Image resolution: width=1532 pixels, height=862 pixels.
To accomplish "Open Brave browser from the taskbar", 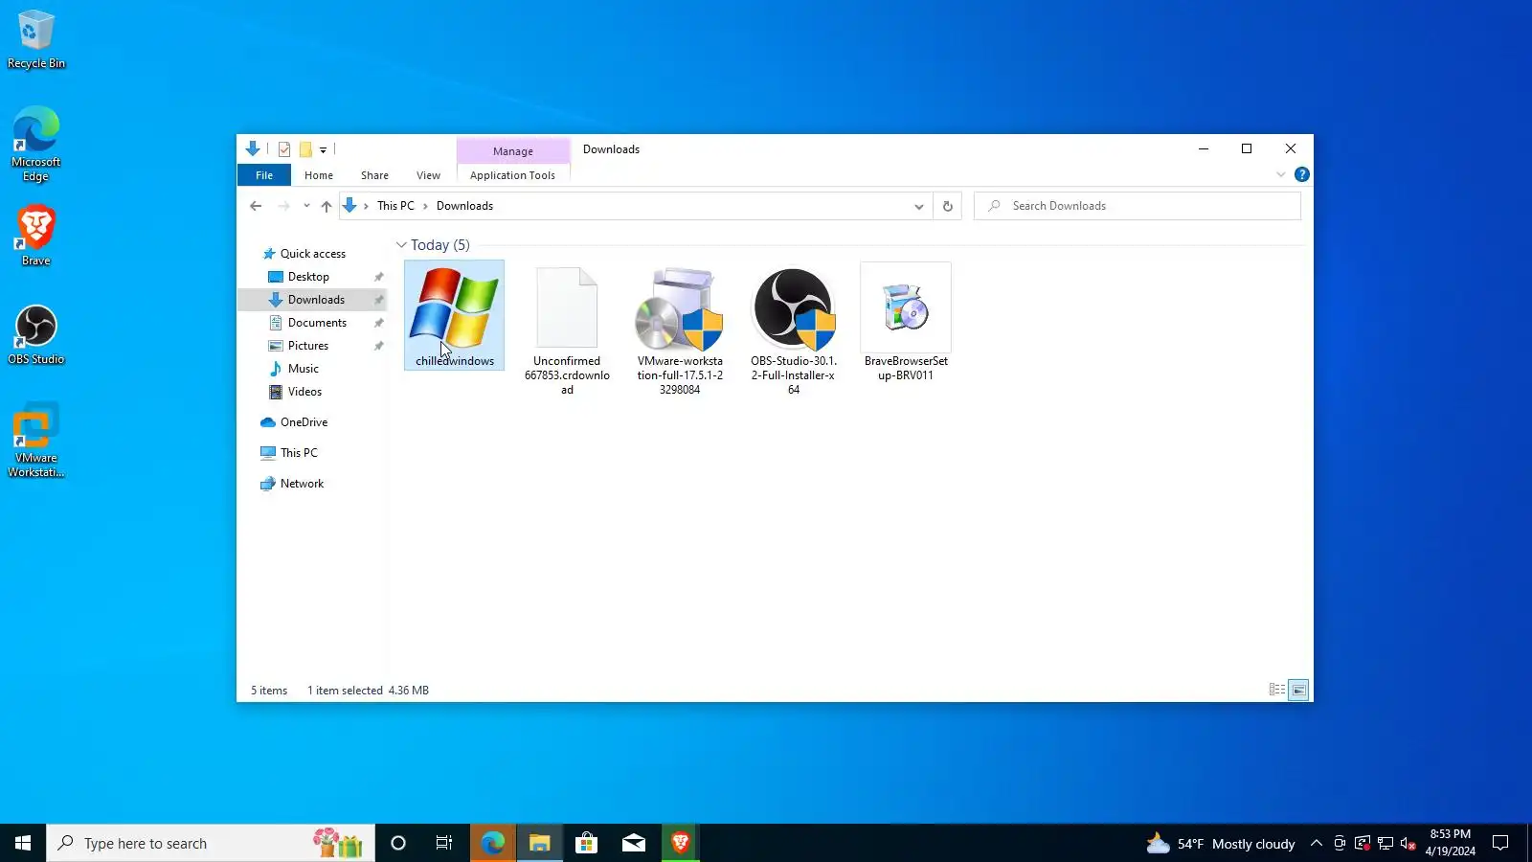I will point(681,843).
